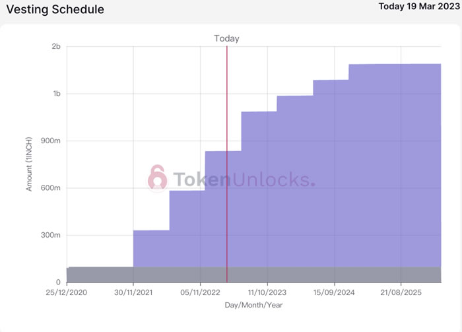462x332 pixels.
Task: Click the 900m y-axis tick label
Action: (51, 141)
